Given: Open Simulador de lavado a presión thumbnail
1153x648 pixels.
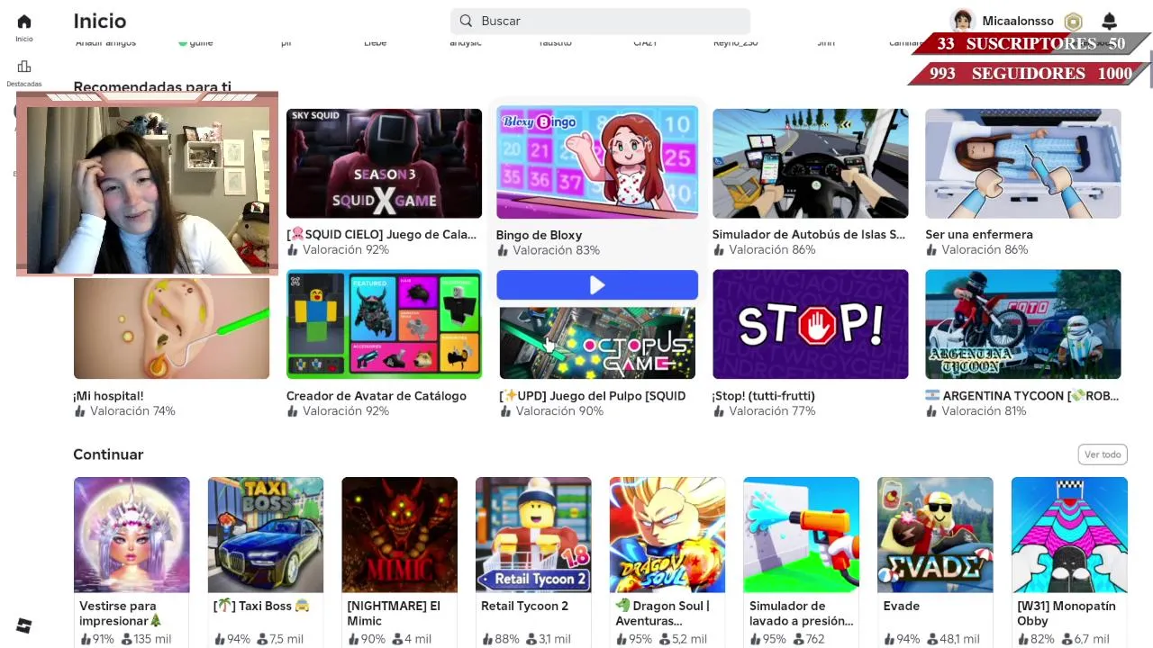Looking at the screenshot, I should coord(801,535).
